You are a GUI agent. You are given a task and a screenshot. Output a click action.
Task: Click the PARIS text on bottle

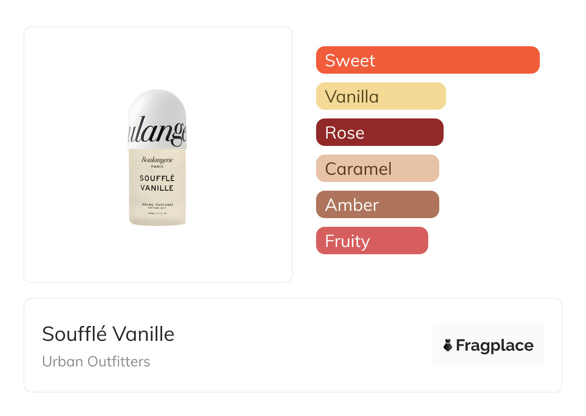(157, 167)
